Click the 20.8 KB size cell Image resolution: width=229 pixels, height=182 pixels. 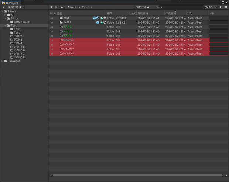[121, 18]
